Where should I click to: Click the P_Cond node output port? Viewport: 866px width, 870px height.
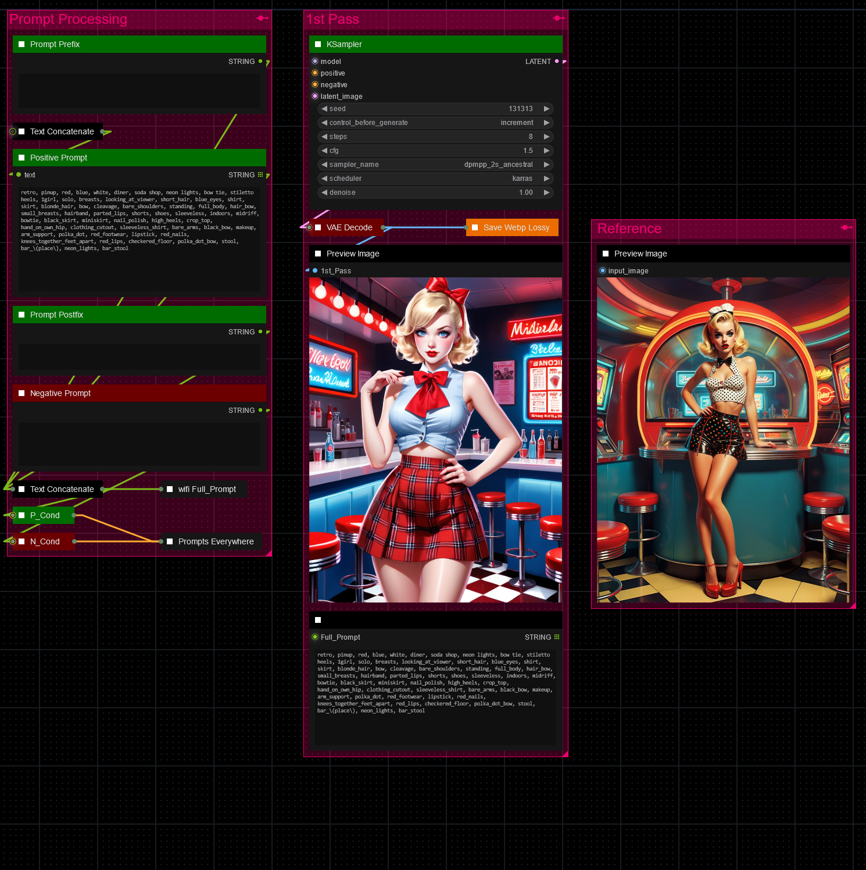74,515
